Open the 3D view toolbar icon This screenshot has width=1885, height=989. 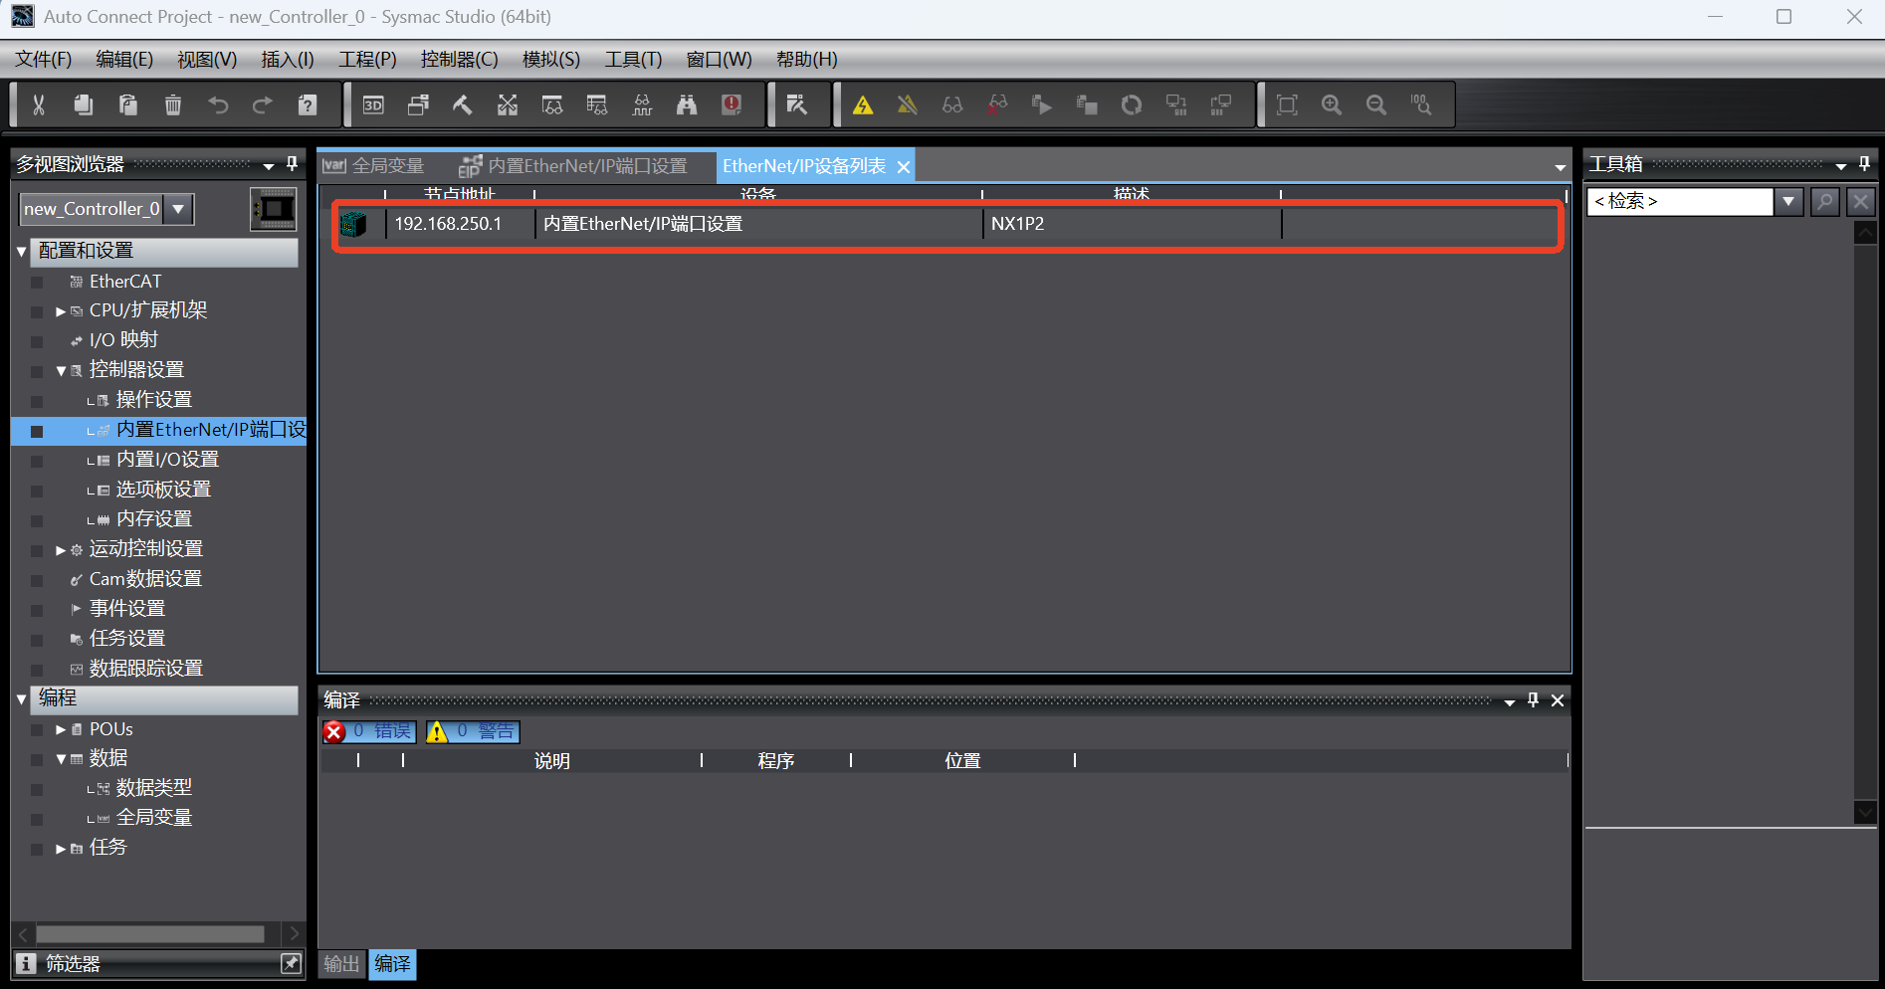pos(373,104)
